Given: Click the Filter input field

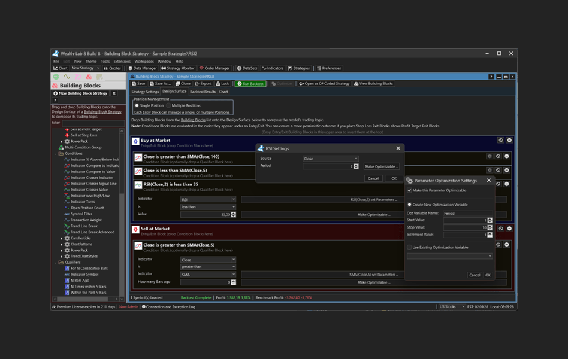Looking at the screenshot, I should (x=93, y=123).
